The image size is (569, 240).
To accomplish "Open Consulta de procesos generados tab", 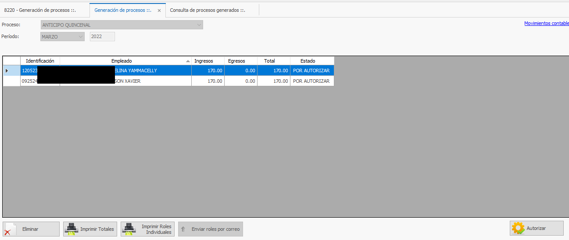I will pos(208,10).
